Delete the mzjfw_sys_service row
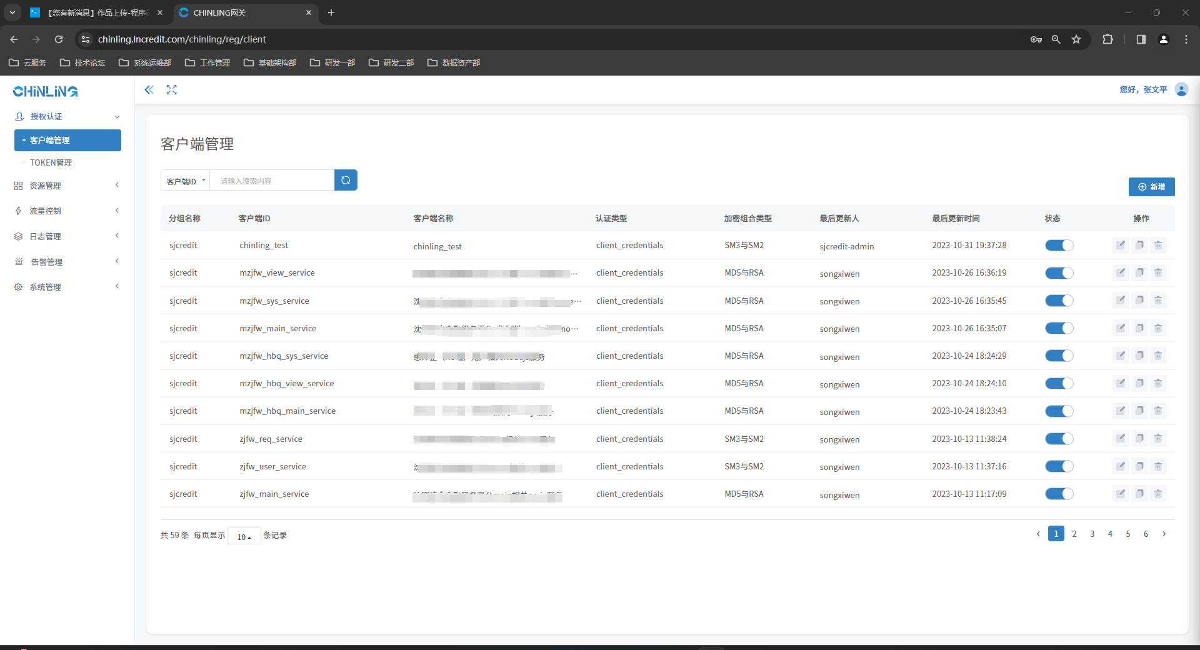Viewport: 1200px width, 650px height. click(x=1158, y=300)
